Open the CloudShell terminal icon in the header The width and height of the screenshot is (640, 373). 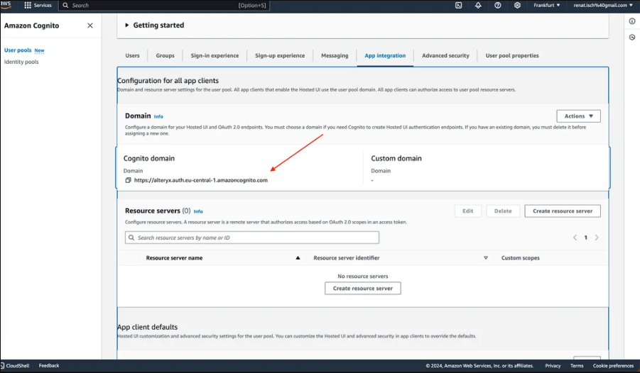tap(458, 5)
